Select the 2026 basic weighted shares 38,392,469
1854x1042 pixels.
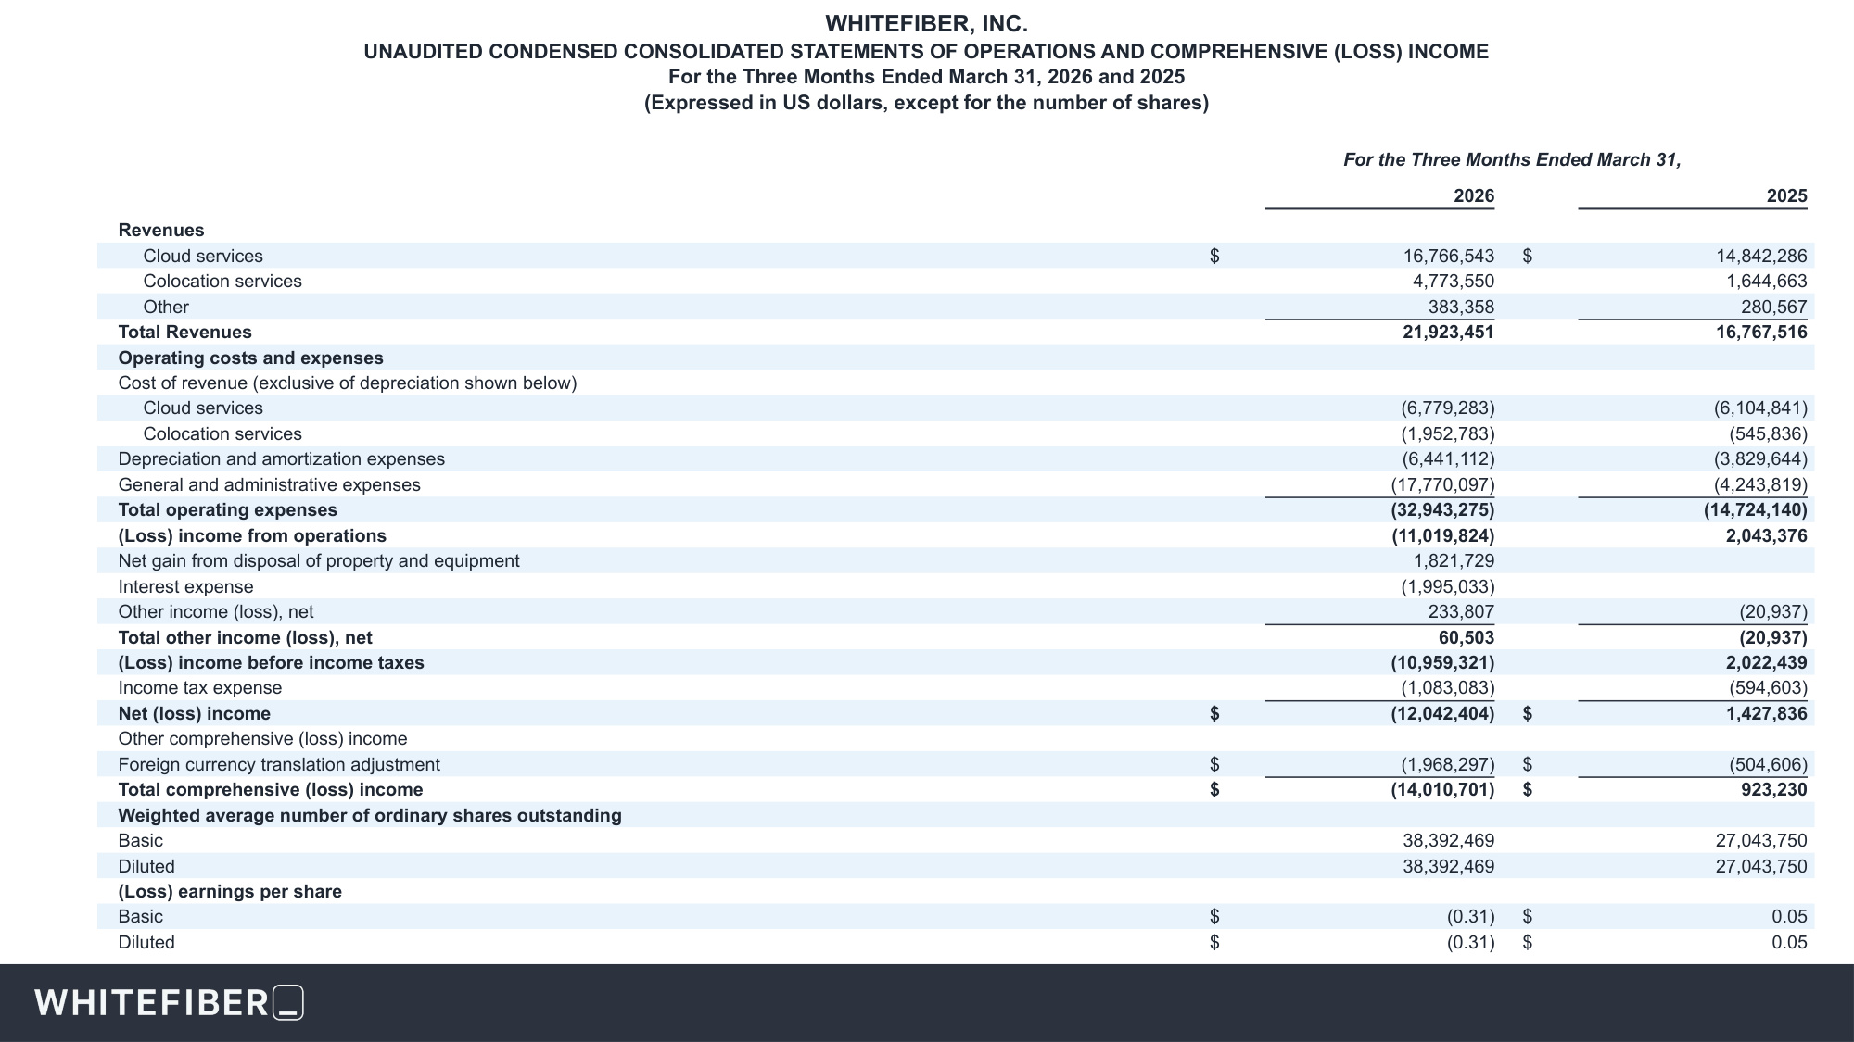tap(1449, 841)
